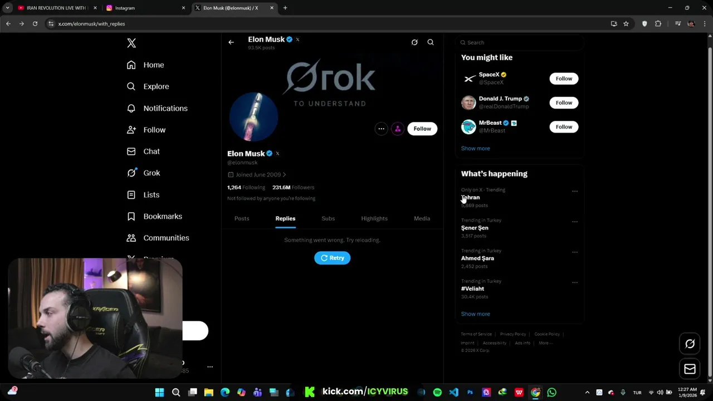Screen dimensions: 713x401
Task: Switch to the Media tab
Action: 422,218
